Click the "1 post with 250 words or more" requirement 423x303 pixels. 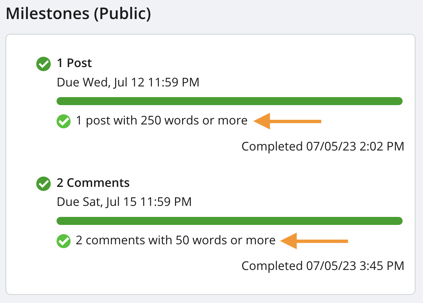tap(162, 120)
